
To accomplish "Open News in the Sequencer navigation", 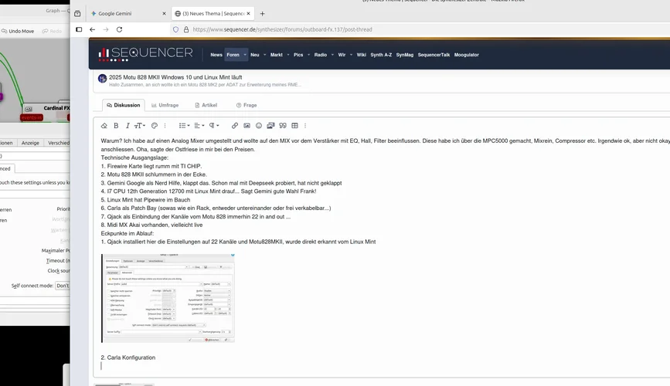I will (x=216, y=55).
